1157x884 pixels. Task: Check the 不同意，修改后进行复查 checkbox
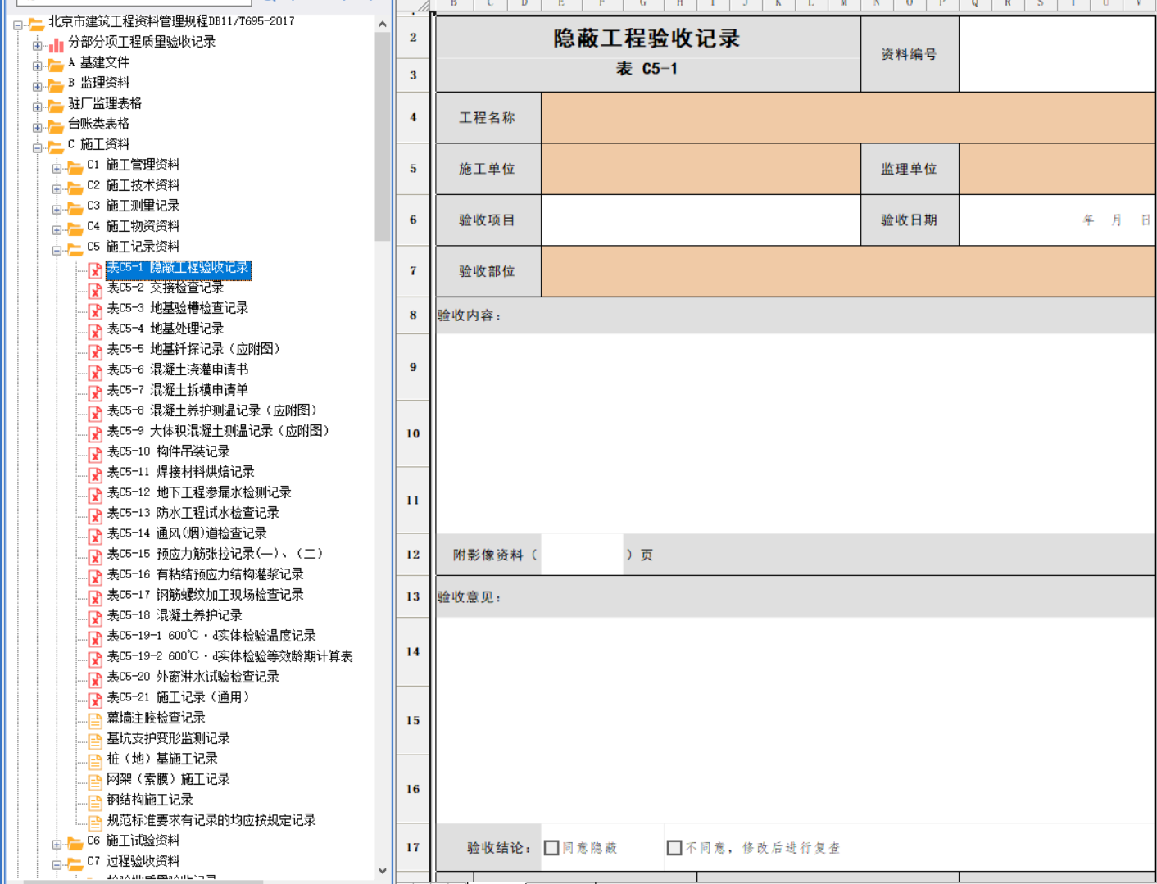point(674,848)
